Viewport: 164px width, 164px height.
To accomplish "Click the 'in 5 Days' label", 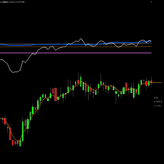I will coord(157,106).
